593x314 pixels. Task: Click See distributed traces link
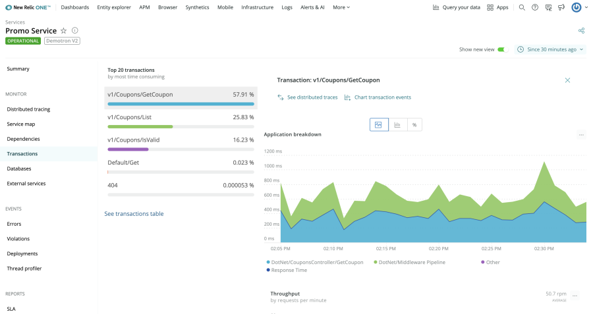pos(307,97)
